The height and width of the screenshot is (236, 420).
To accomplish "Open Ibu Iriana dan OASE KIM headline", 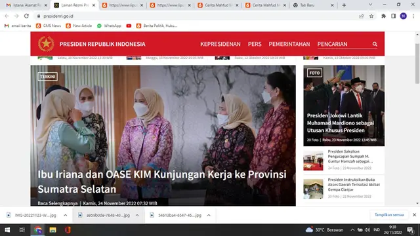I will 162,182.
